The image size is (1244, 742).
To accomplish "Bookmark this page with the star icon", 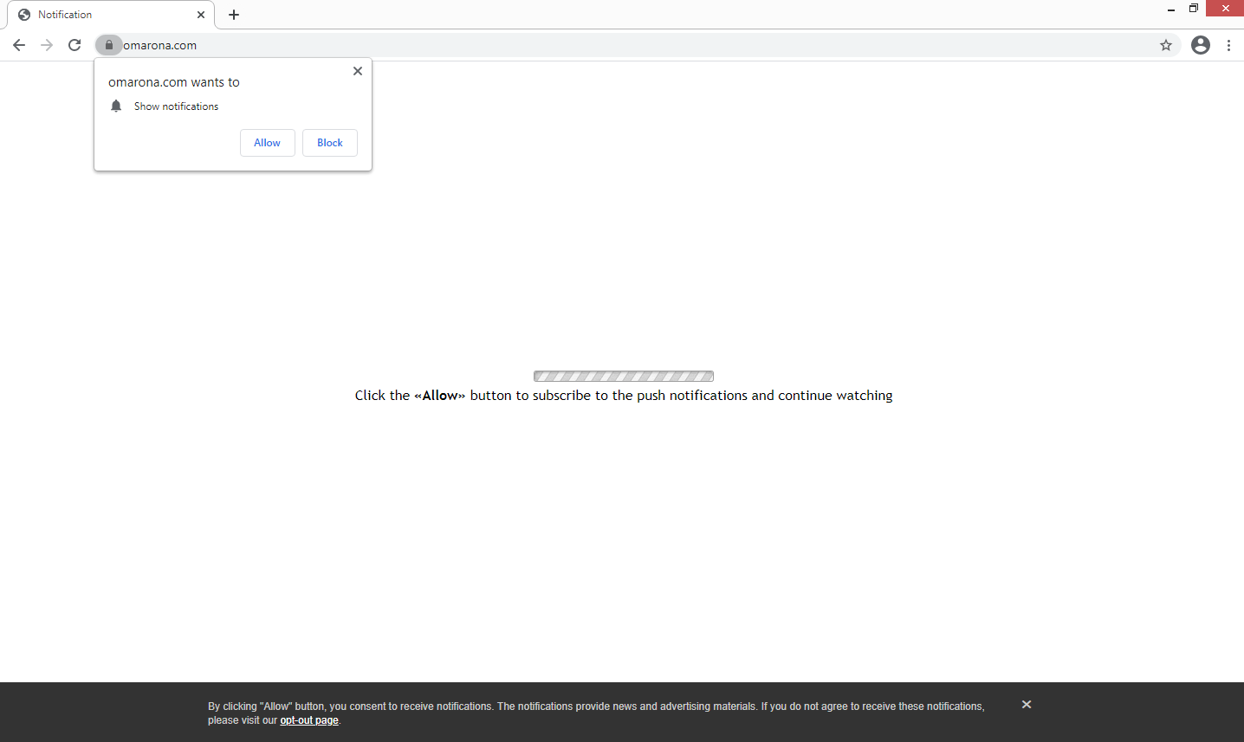I will (1166, 45).
